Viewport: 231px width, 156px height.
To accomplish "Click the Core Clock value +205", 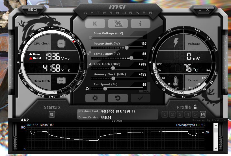I will [143, 64].
